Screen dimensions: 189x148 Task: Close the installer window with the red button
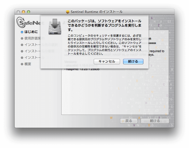click(18, 12)
